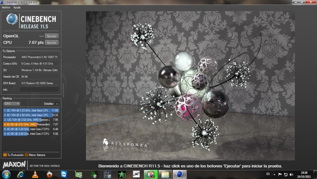Select ranking row 5 Core i7 3.20 GHz
Screen dimensions: 317x179
[x=31, y=129]
